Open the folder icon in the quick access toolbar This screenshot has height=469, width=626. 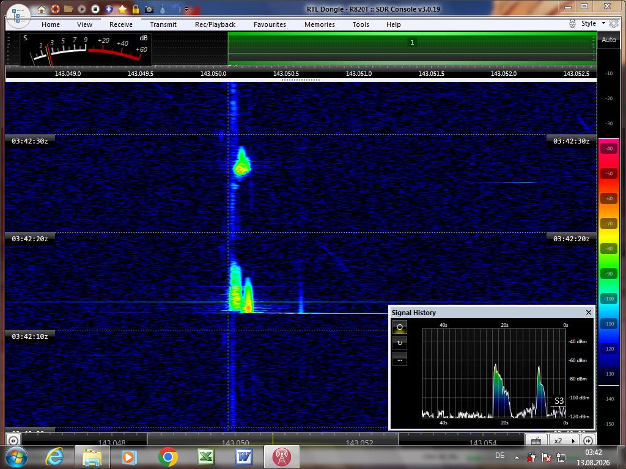pos(68,9)
